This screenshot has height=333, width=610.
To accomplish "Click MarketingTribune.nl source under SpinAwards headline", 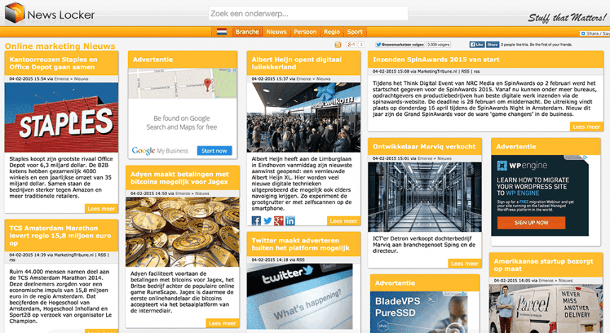I will click(x=437, y=71).
